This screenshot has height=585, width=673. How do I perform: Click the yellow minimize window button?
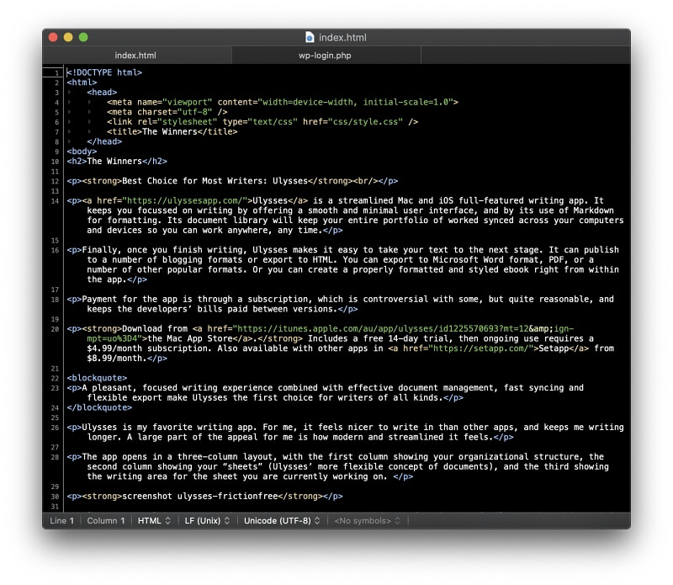coord(68,37)
